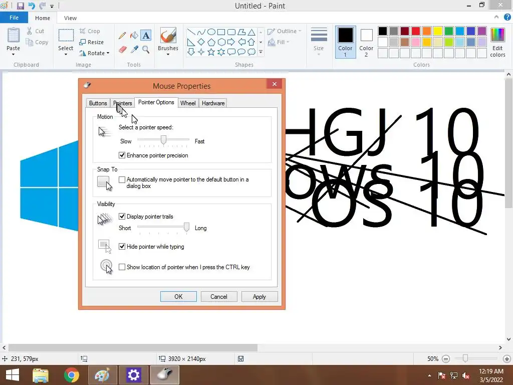The image size is (513, 385).
Task: Open the Outline dropdown
Action: [285, 31]
